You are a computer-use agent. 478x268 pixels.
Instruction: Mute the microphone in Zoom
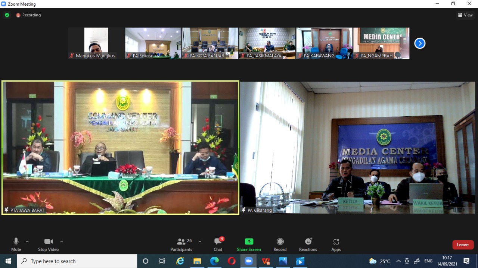pyautogui.click(x=16, y=245)
